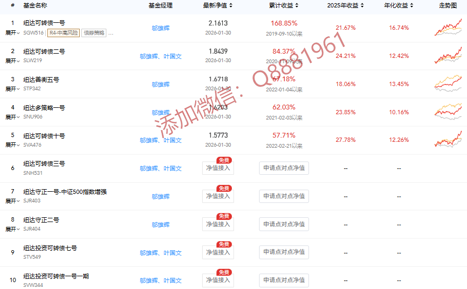Open manager 叶国文 on 纽达可转债二号 row

point(173,56)
